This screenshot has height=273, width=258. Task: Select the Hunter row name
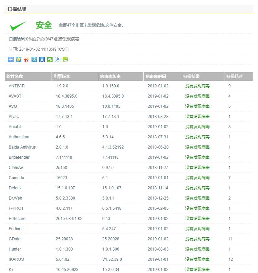[x=15, y=249]
